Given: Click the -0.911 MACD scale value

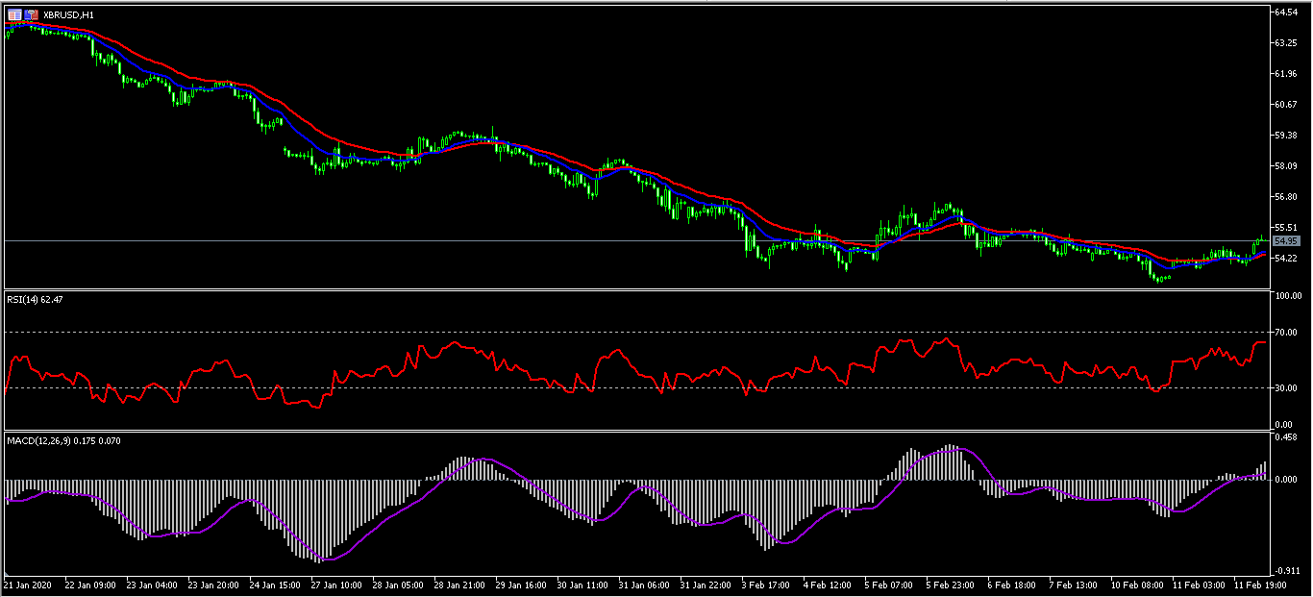Looking at the screenshot, I should coord(1285,571).
